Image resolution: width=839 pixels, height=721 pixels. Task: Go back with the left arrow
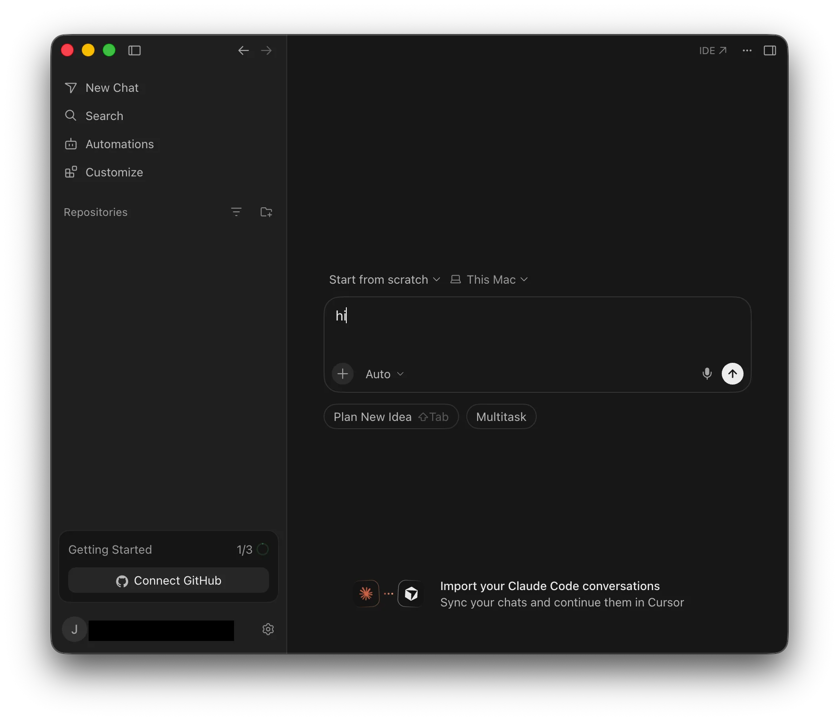pyautogui.click(x=244, y=50)
